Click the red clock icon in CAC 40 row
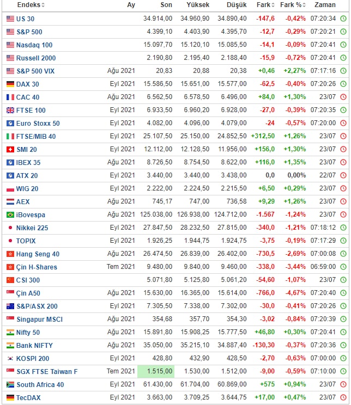The image size is (351, 405). pos(343,97)
